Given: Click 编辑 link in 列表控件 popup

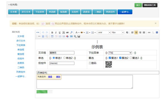Looking at the screenshot, I should [x=50, y=77].
